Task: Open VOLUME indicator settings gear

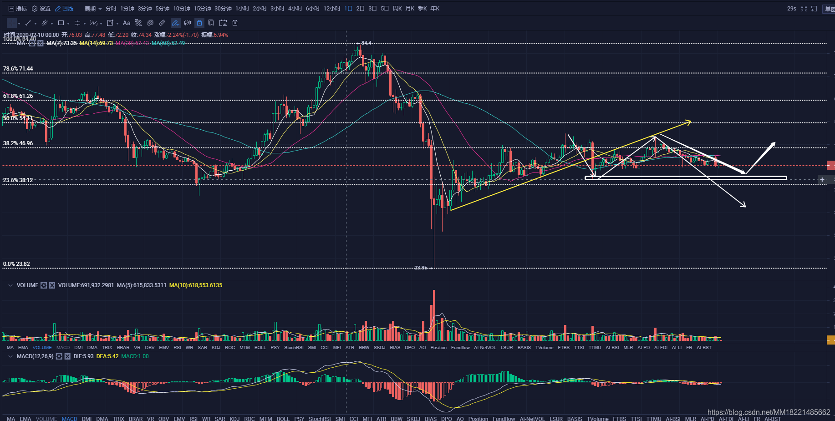Action: click(x=44, y=285)
